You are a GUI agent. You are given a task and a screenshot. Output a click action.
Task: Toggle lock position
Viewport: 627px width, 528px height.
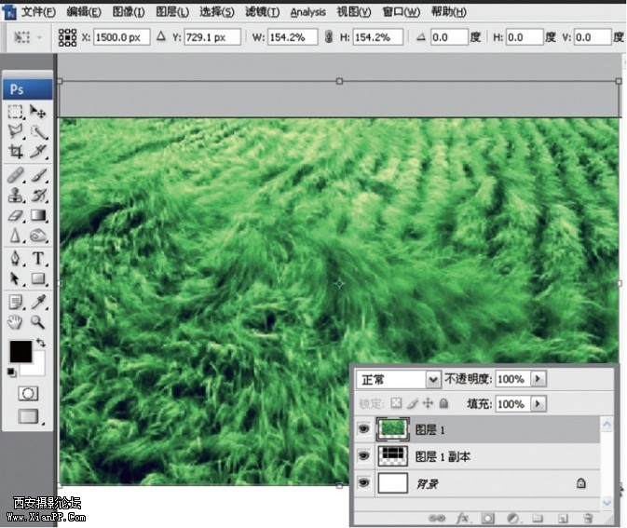(428, 403)
